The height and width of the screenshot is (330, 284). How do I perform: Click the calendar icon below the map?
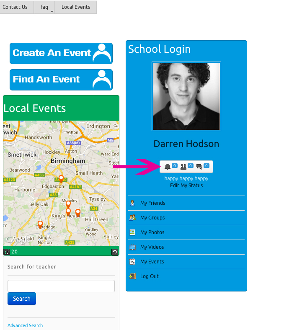7,252
